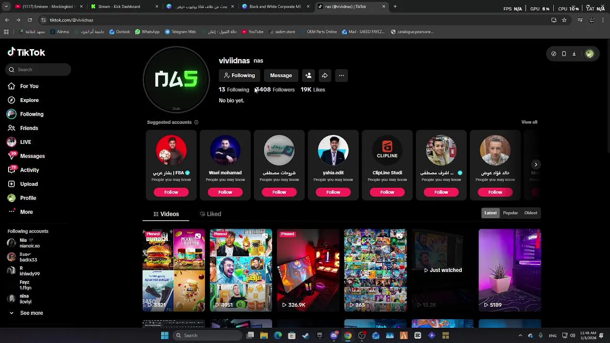Click the browser address bar URL
This screenshot has height=343, width=610.
point(71,20)
